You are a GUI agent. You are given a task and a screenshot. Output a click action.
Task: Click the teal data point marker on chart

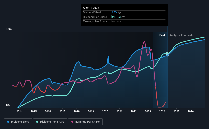[x=167, y=53]
